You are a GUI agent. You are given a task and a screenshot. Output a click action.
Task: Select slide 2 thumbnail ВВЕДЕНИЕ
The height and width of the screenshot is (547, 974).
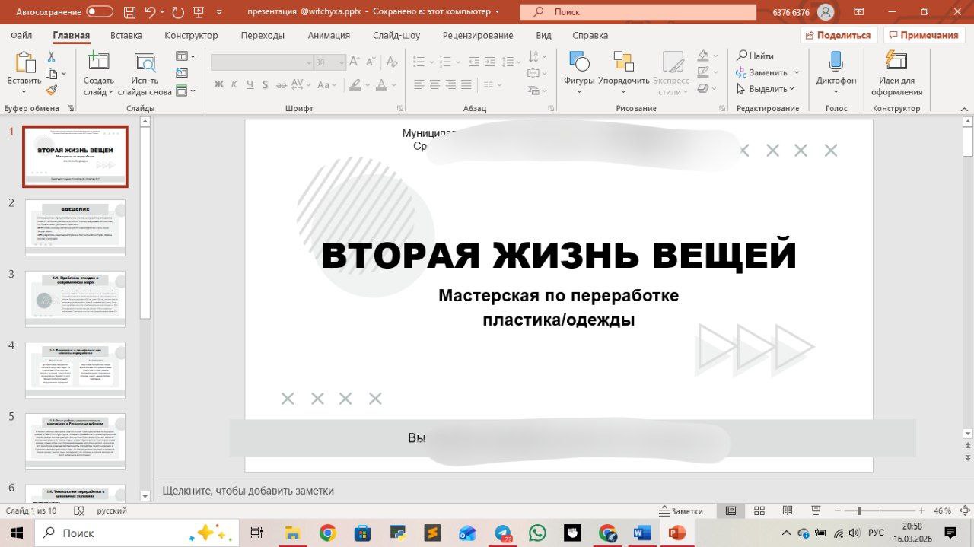click(x=75, y=227)
